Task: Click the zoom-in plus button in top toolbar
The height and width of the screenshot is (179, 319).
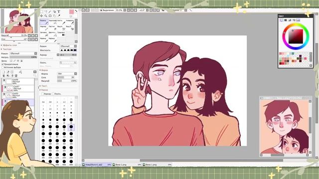Action: pos(132,10)
